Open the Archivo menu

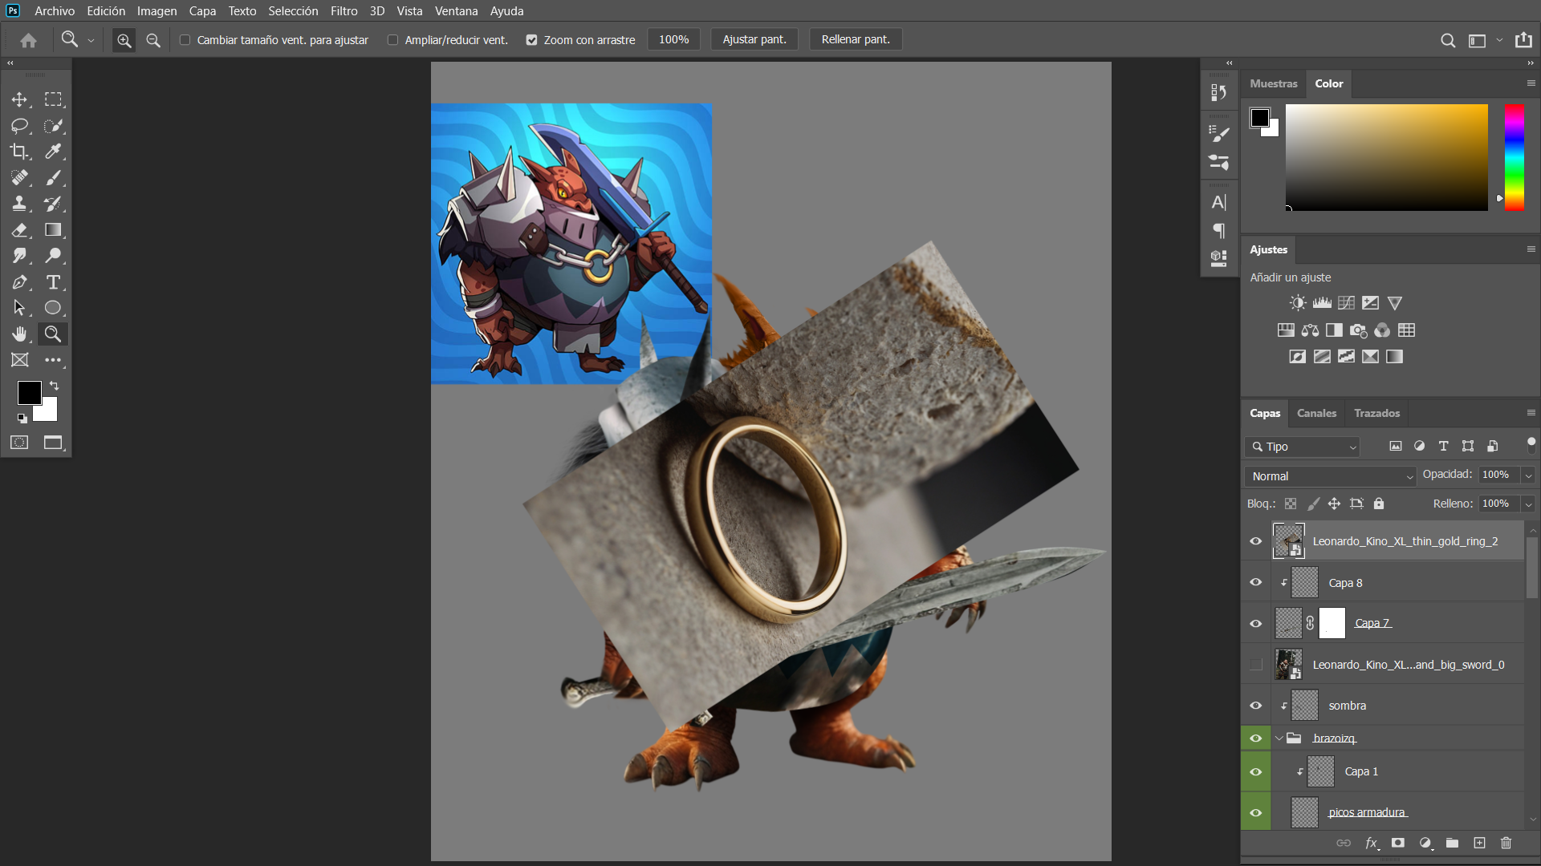coord(55,11)
